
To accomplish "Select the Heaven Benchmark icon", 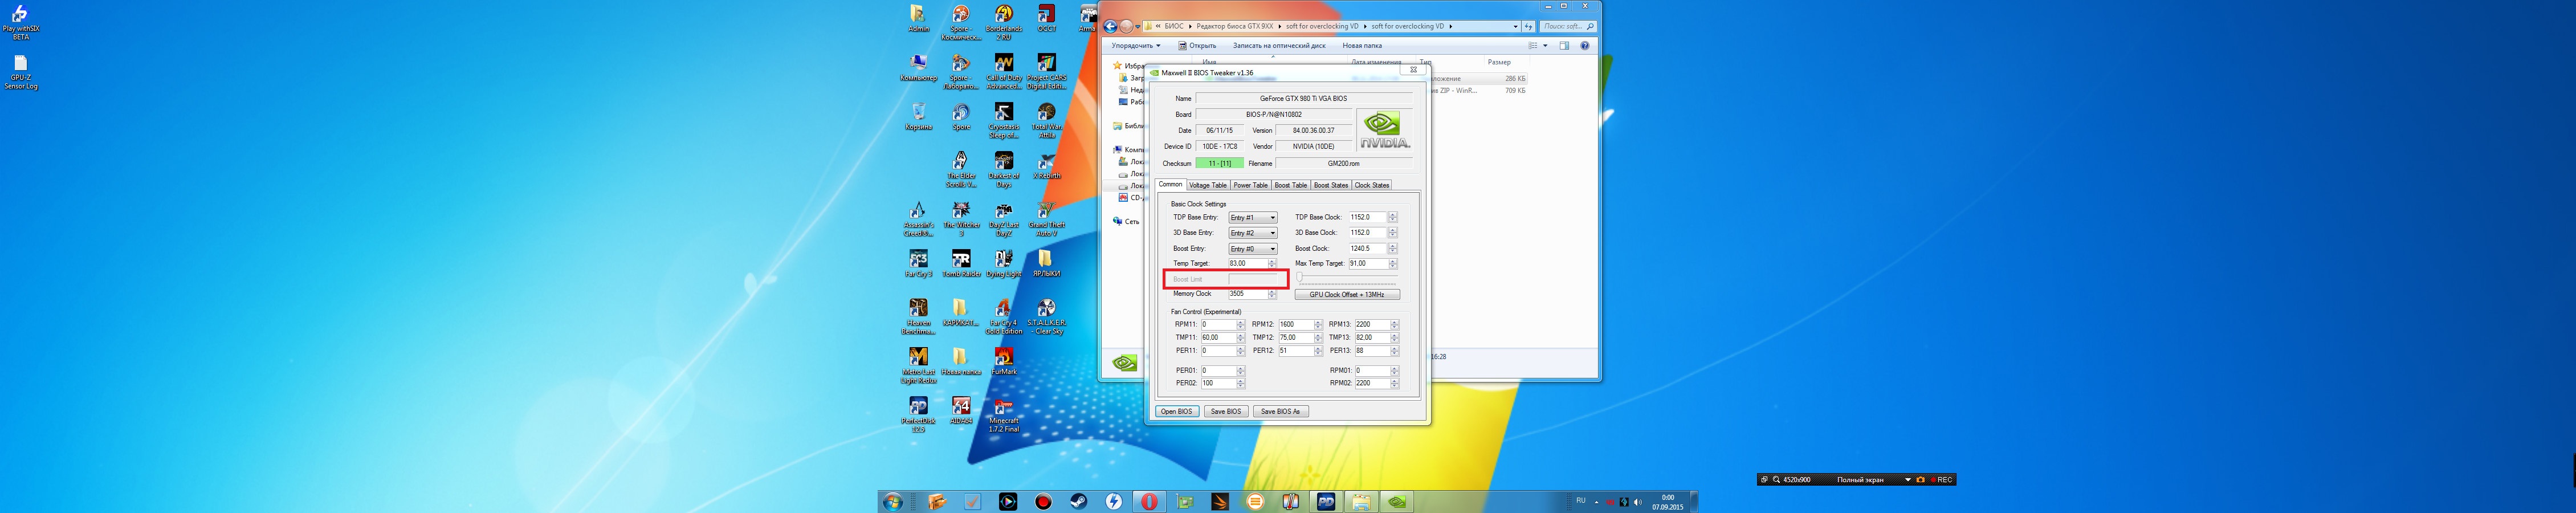I will tap(918, 316).
